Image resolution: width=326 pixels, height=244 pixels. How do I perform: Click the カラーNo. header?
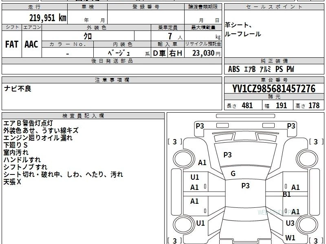pos(68,44)
